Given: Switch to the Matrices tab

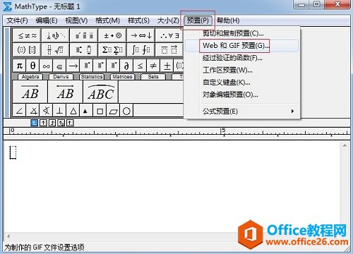Looking at the screenshot, I should coord(122,77).
